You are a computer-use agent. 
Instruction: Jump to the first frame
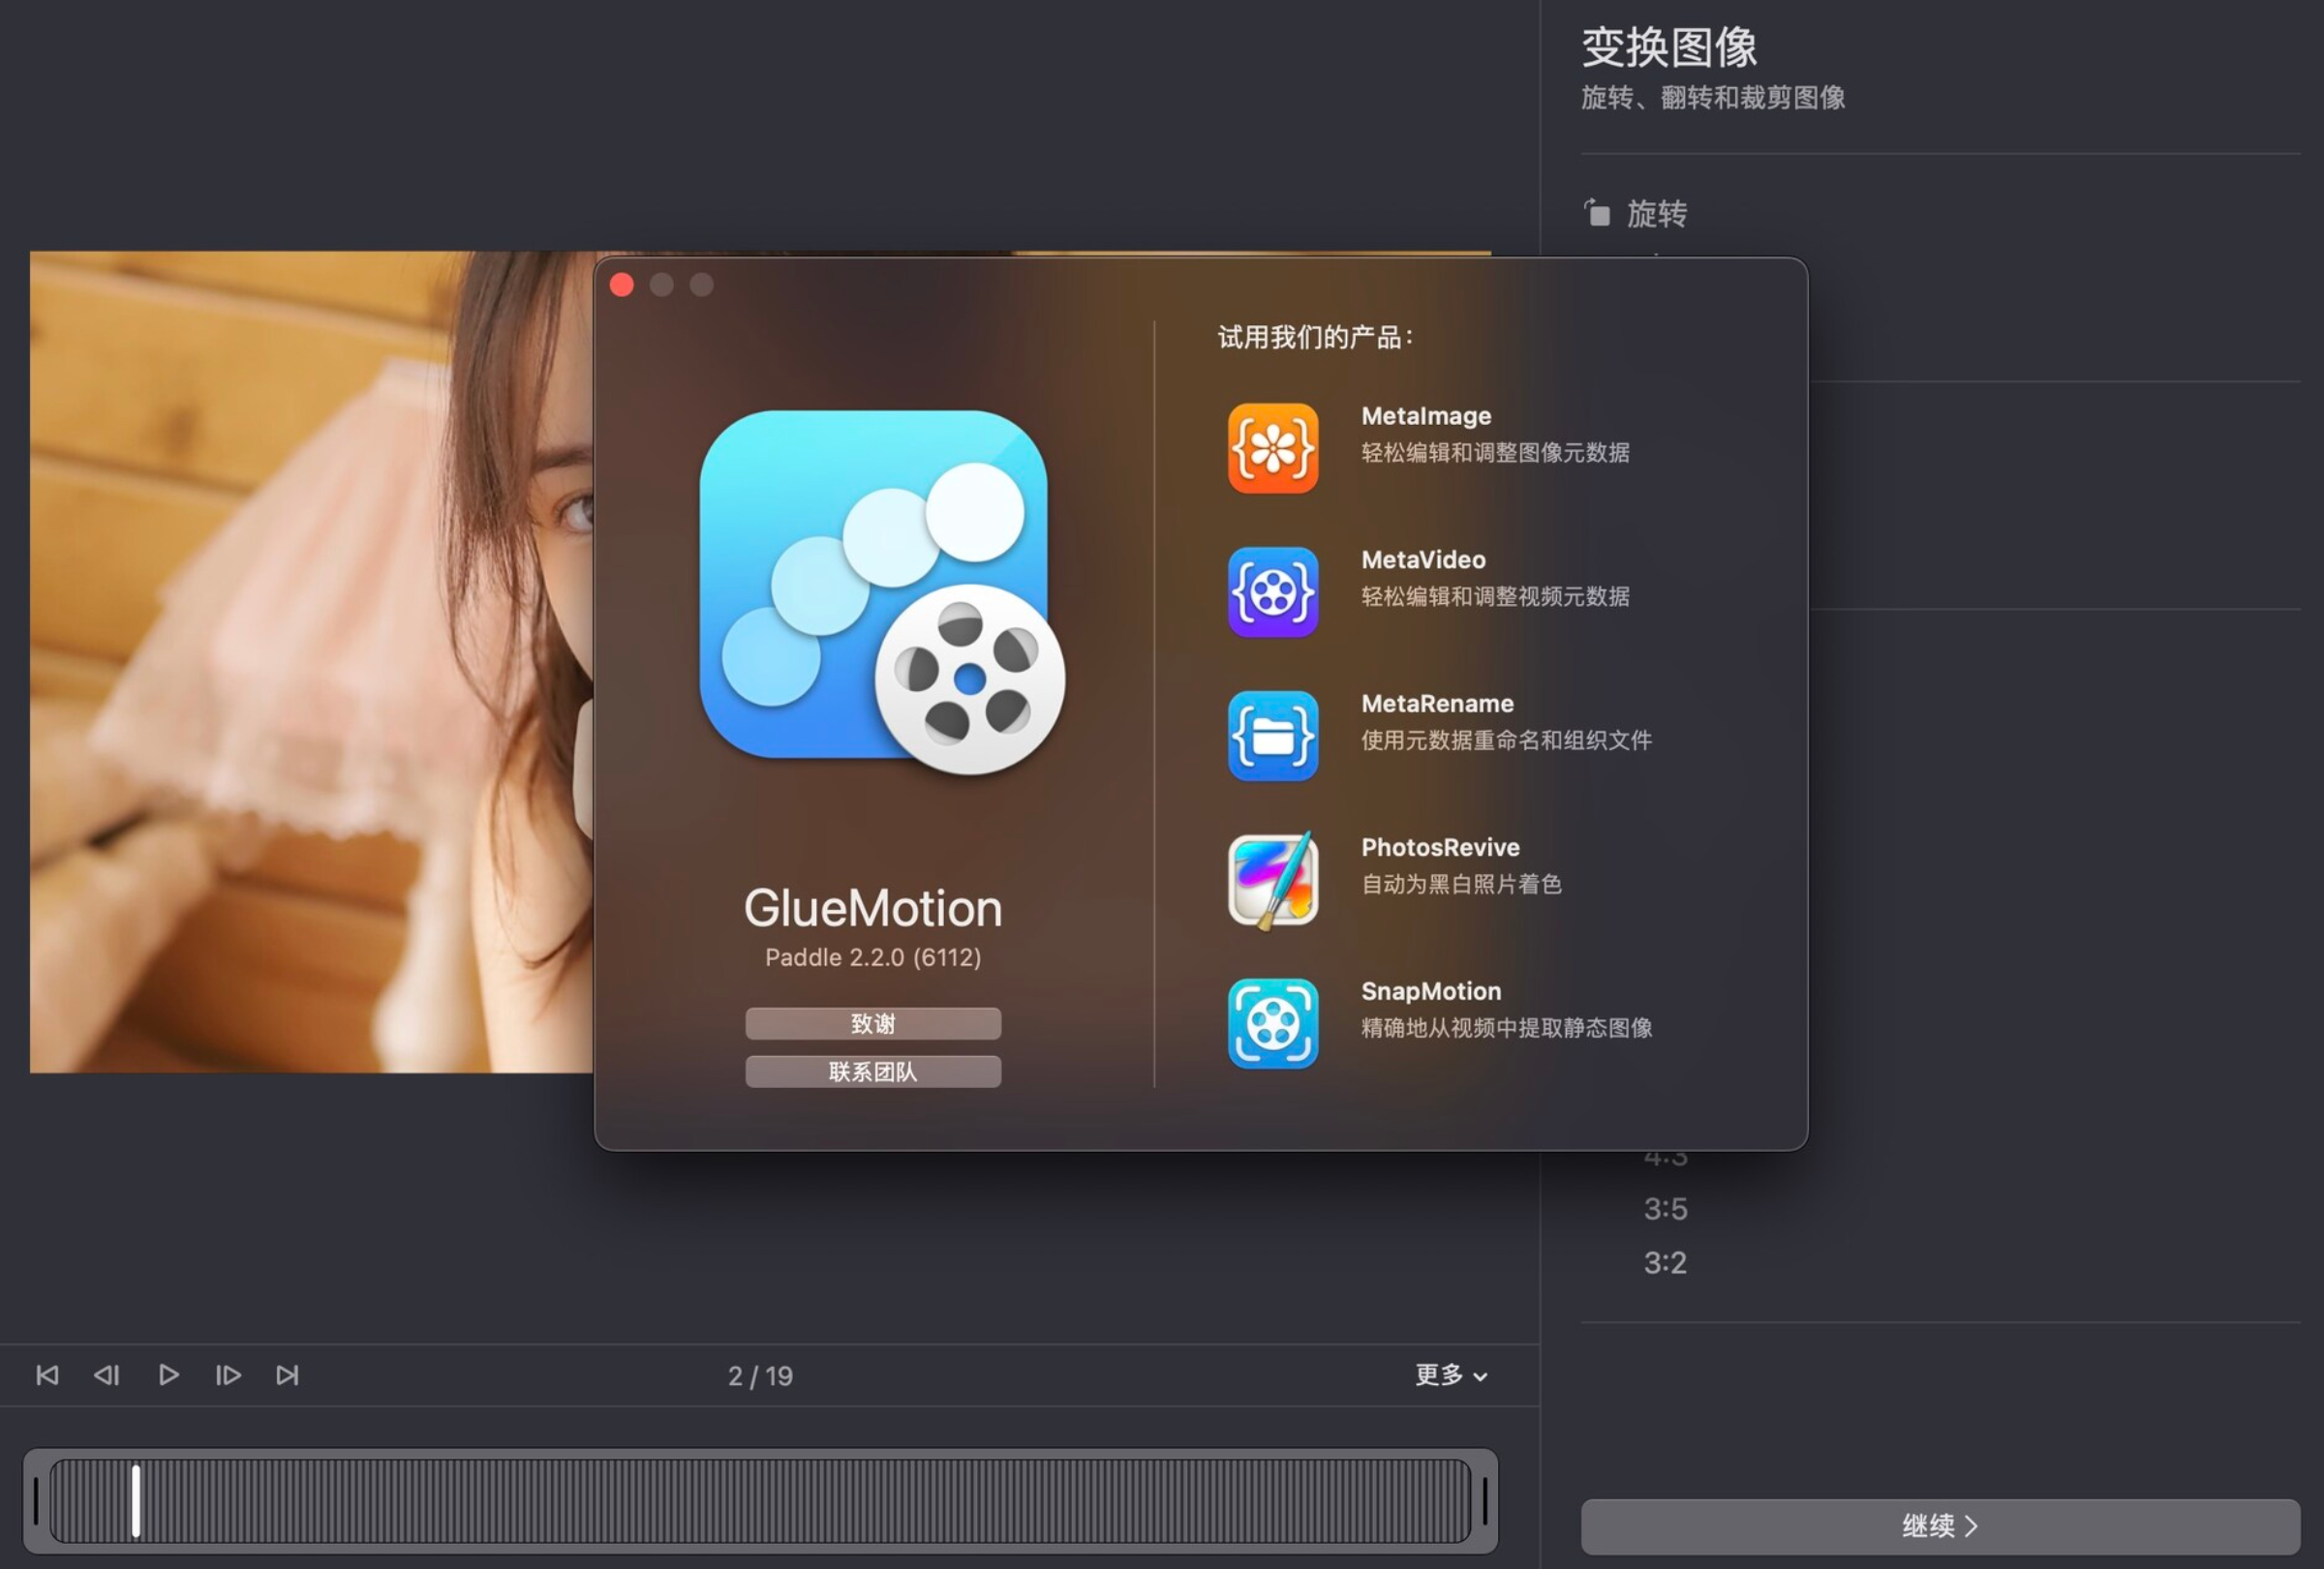(x=47, y=1375)
